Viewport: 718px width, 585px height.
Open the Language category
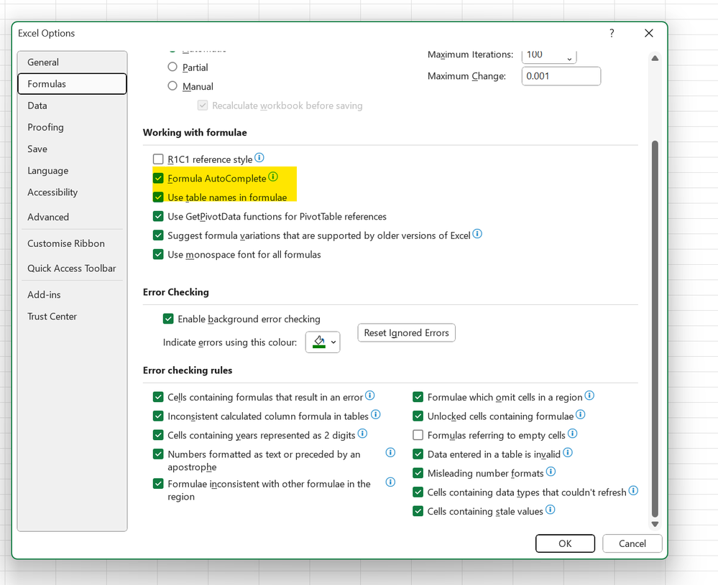(x=73, y=171)
